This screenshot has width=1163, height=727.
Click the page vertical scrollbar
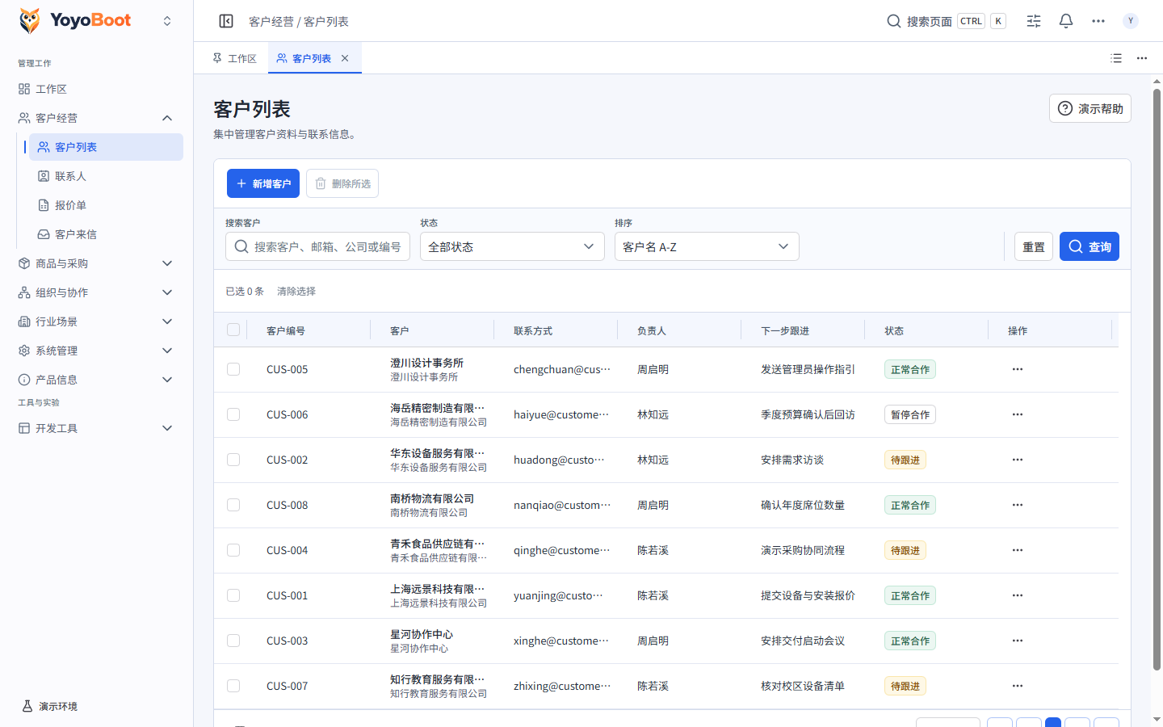point(1157,380)
